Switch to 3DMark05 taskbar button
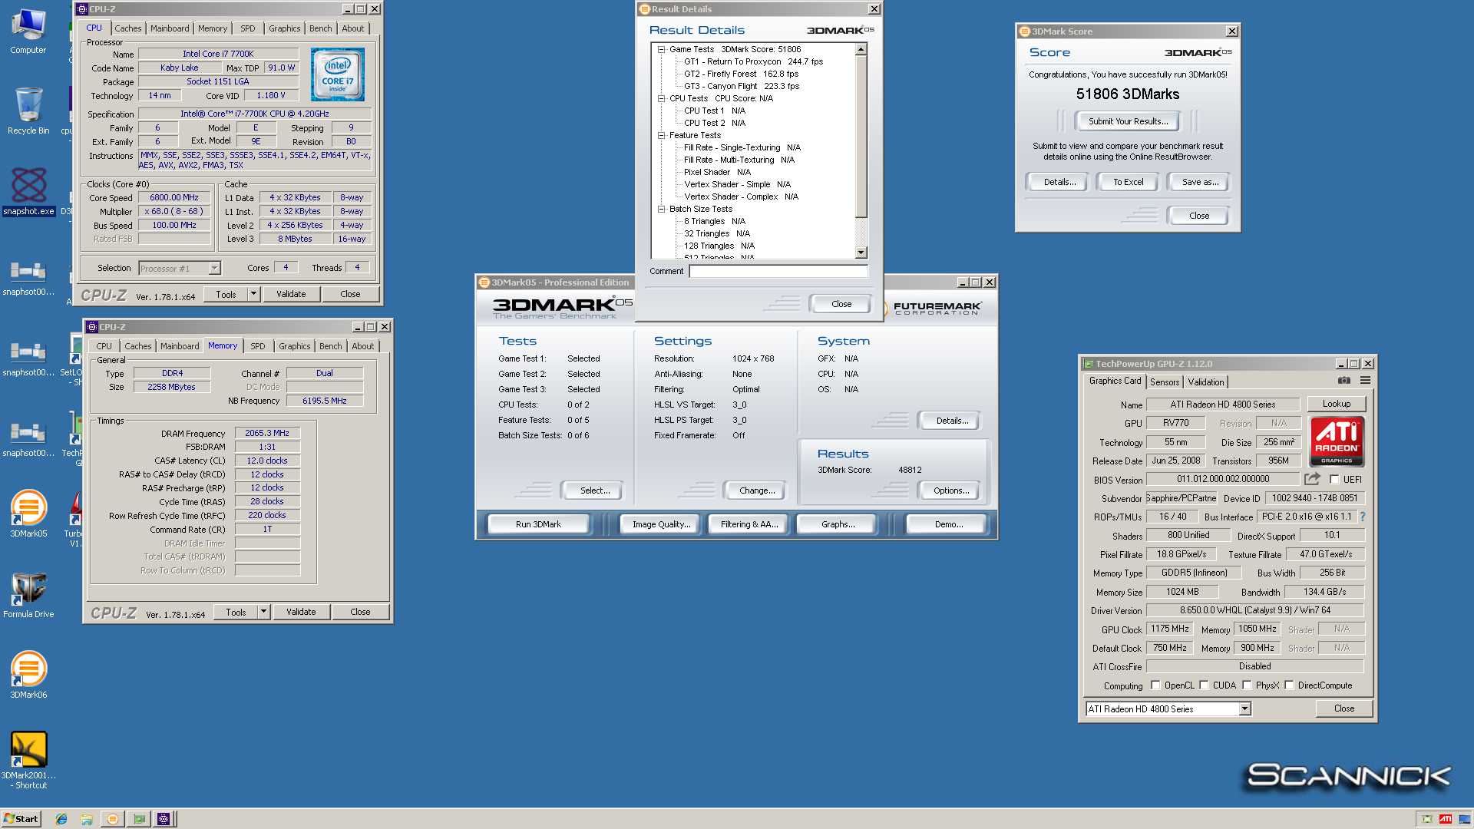 pos(112,819)
